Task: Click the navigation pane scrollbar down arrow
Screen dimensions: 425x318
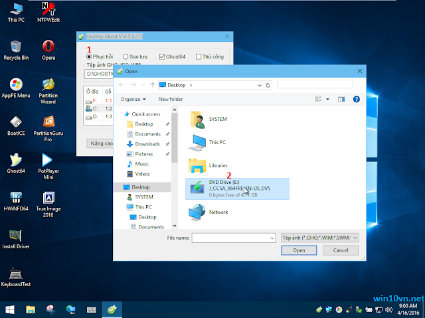Action: click(x=175, y=226)
